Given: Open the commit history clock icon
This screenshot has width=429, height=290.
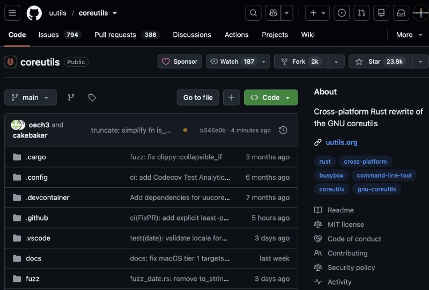Looking at the screenshot, I should [283, 130].
